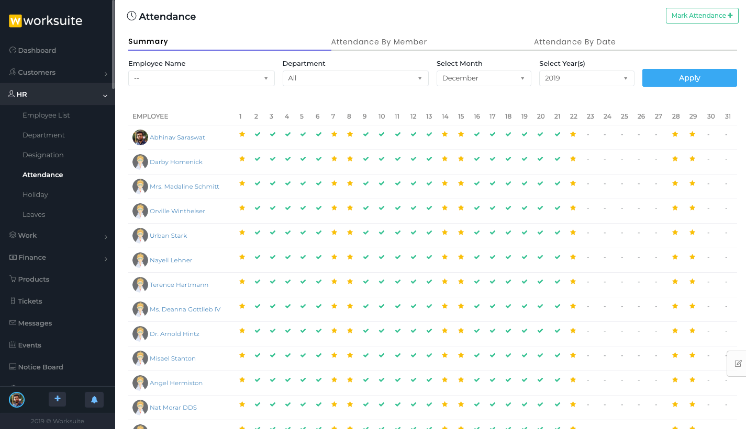Expand the Customers menu arrow
This screenshot has width=746, height=429.
[x=106, y=74]
